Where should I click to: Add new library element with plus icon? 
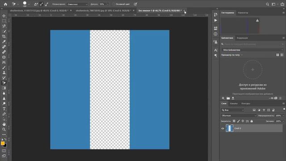pyautogui.click(x=223, y=98)
